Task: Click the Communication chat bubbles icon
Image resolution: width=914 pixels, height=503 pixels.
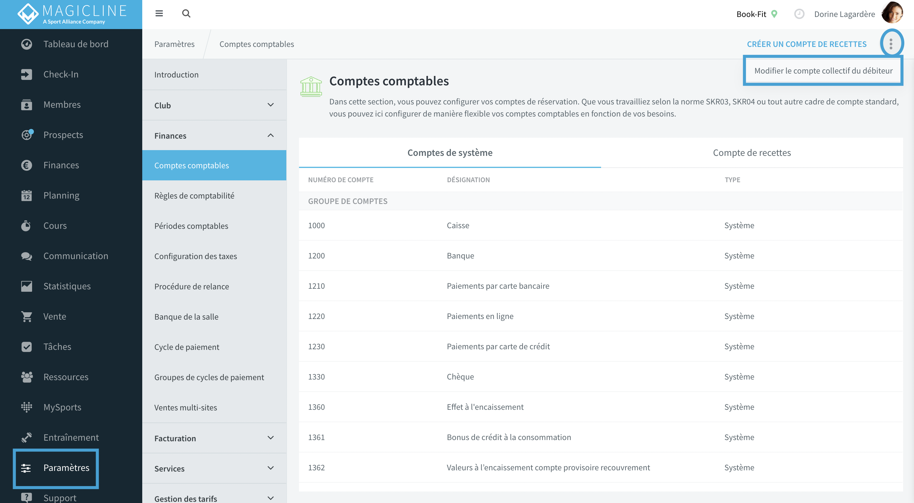Action: pyautogui.click(x=27, y=256)
